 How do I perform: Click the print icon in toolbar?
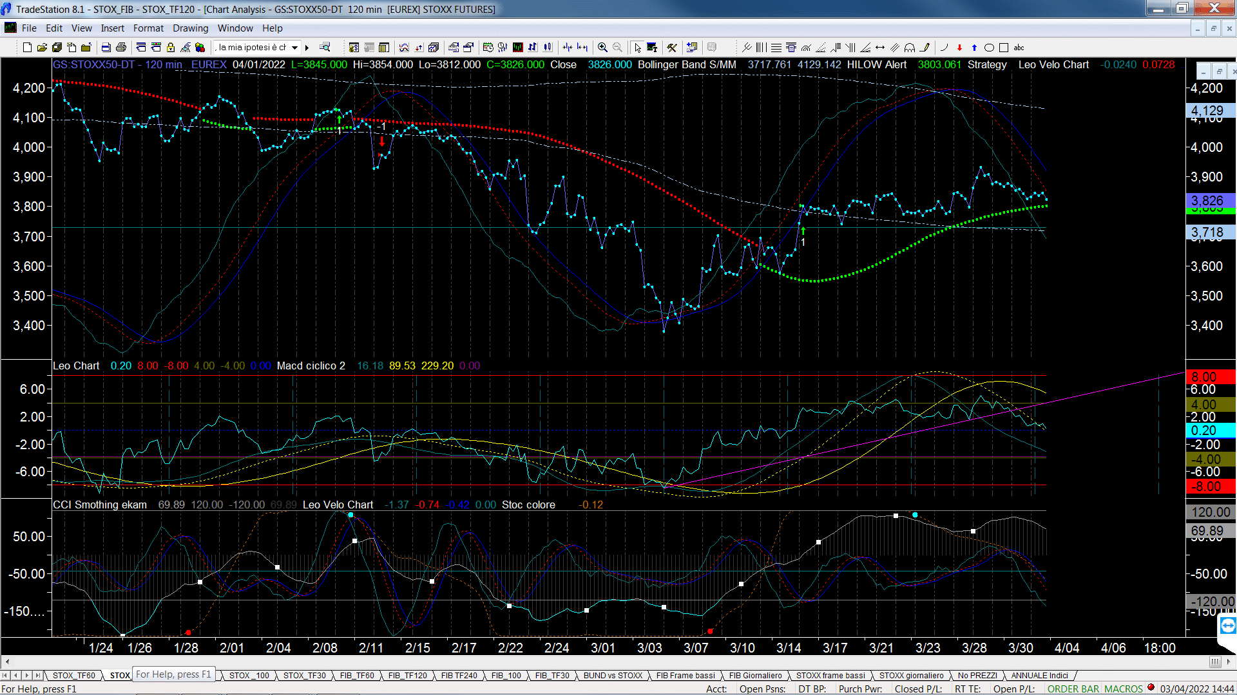pos(120,47)
